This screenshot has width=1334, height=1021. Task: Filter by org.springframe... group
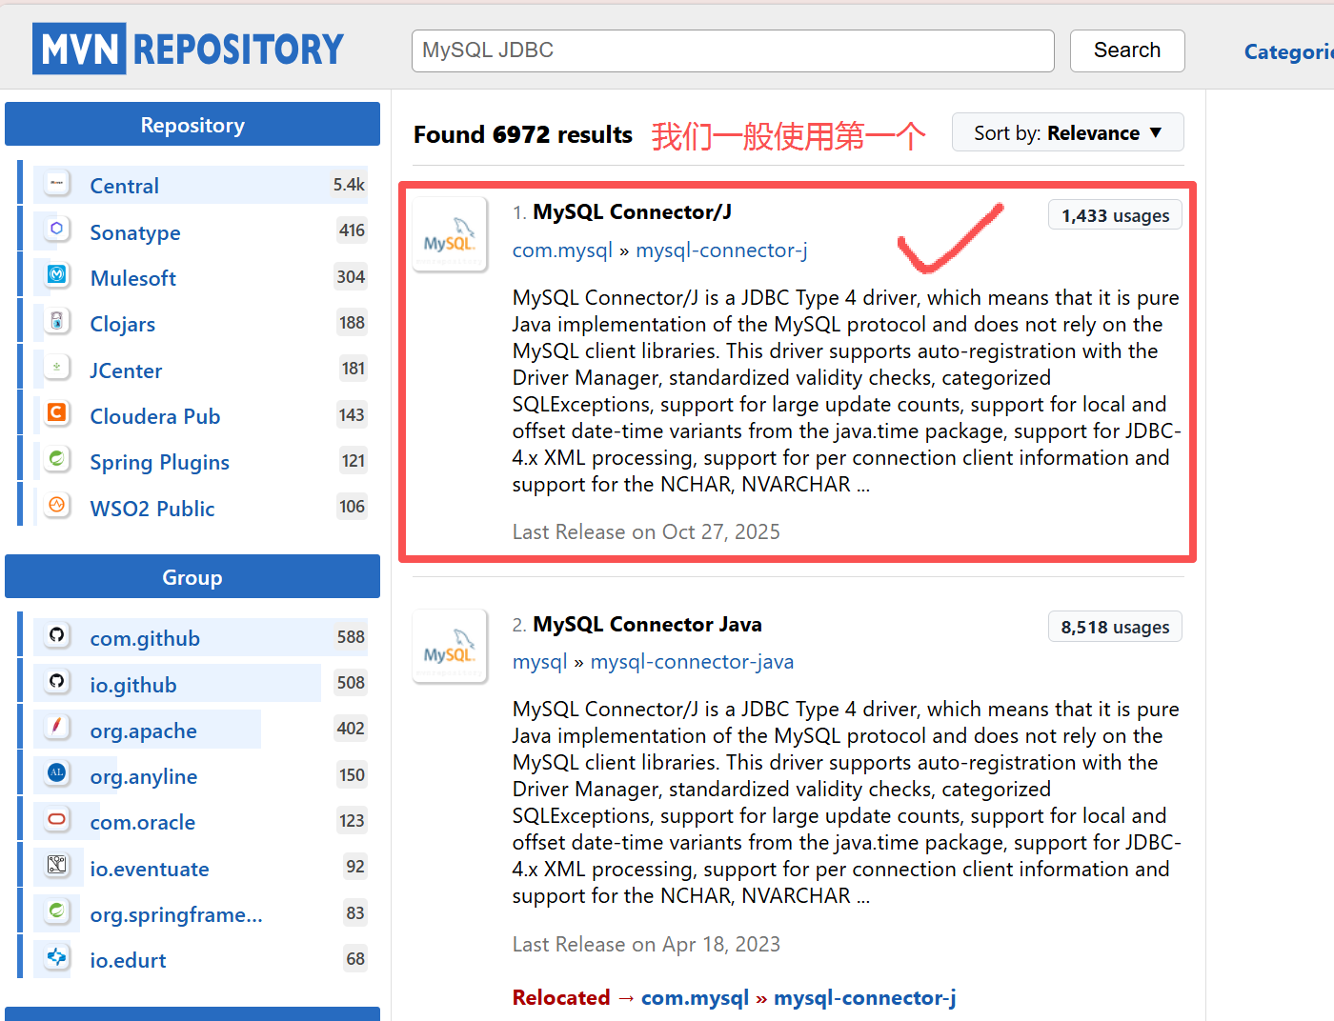click(x=176, y=914)
